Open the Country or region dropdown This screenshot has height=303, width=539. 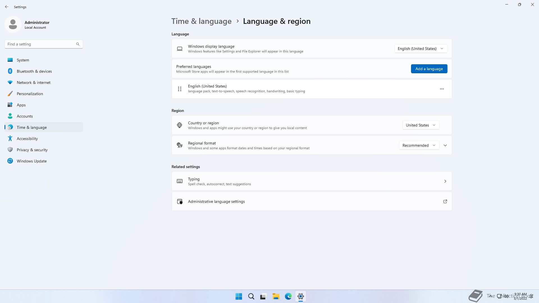(x=421, y=125)
